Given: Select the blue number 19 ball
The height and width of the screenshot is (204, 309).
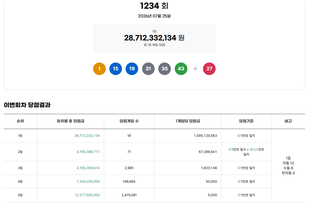Looking at the screenshot, I should [132, 69].
